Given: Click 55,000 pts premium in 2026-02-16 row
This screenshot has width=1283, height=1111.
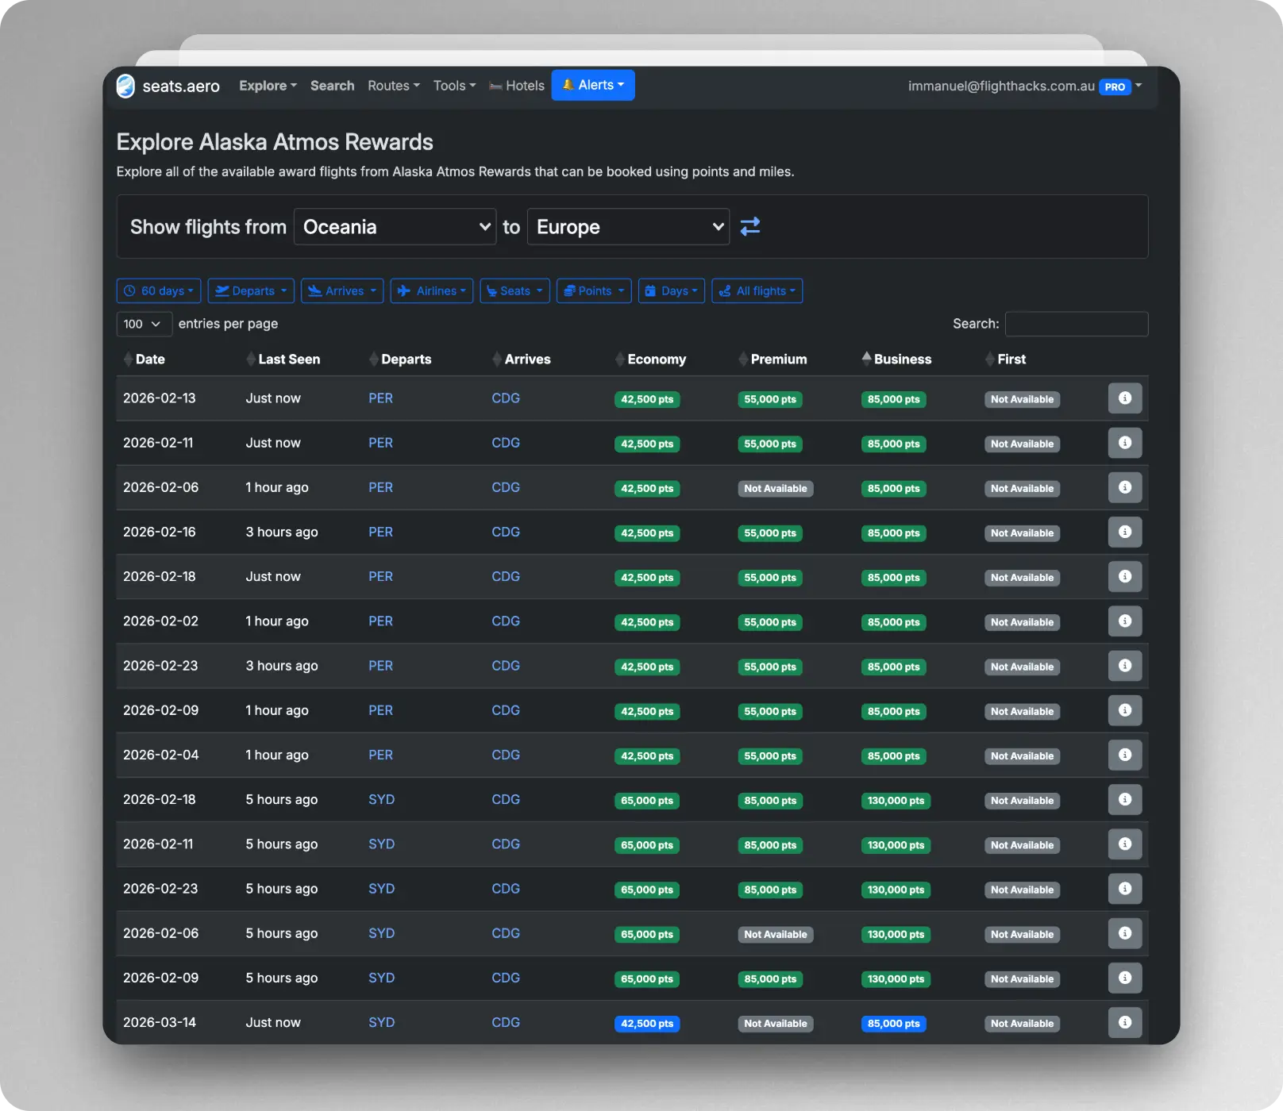Looking at the screenshot, I should [770, 533].
